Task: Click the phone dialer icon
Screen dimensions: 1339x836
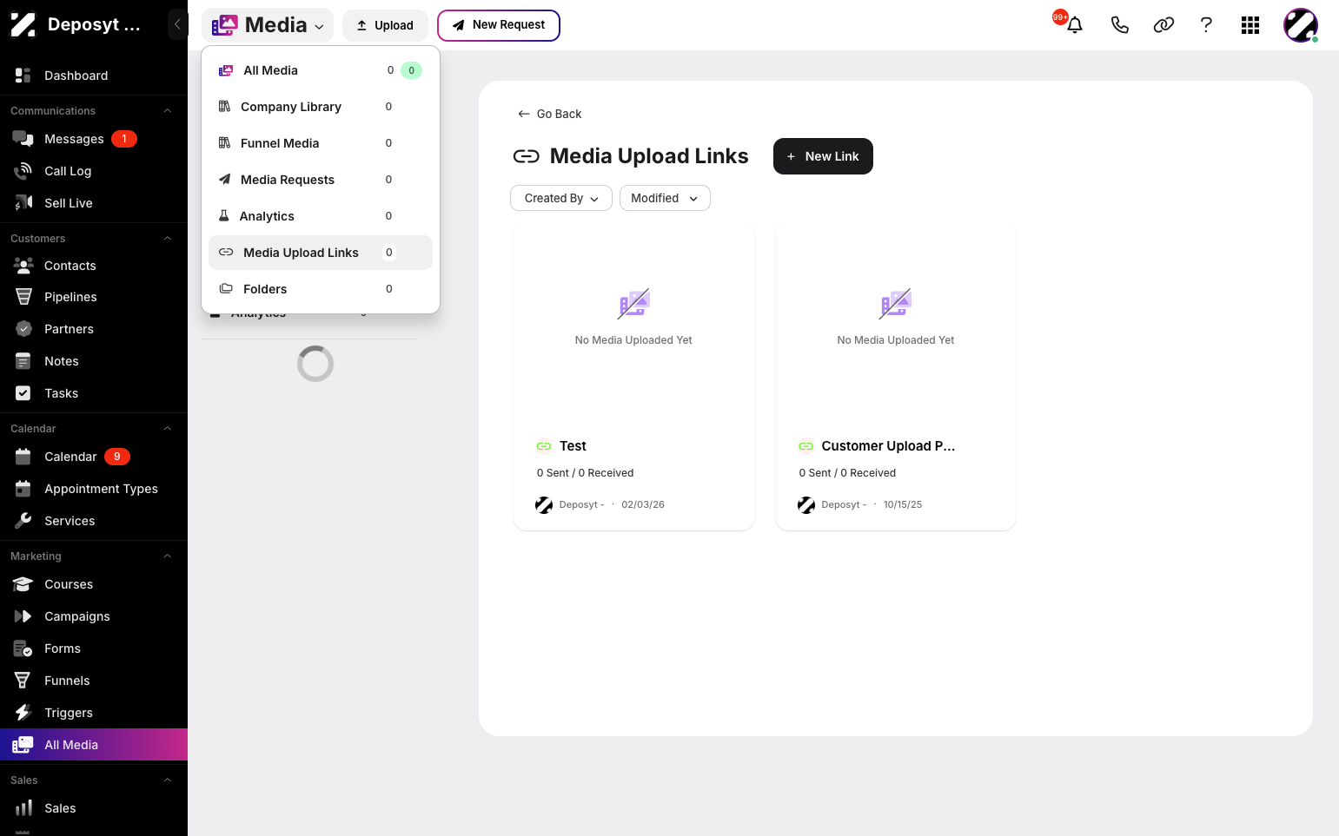Action: (x=1119, y=25)
